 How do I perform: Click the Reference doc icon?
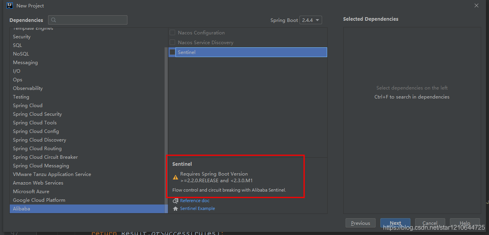(x=176, y=201)
